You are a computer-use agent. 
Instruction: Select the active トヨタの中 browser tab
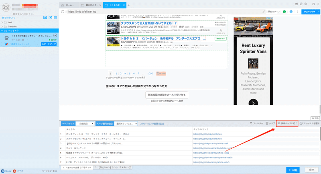pyautogui.click(x=115, y=5)
